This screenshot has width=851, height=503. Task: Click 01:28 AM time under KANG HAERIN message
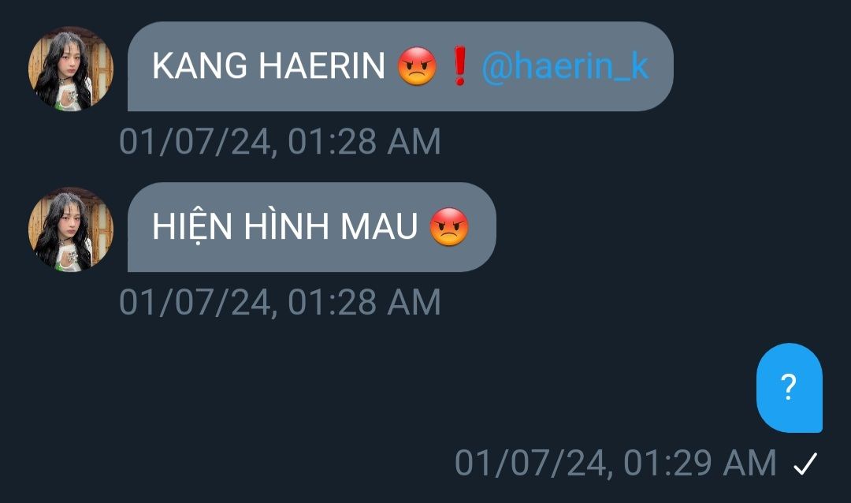364,142
